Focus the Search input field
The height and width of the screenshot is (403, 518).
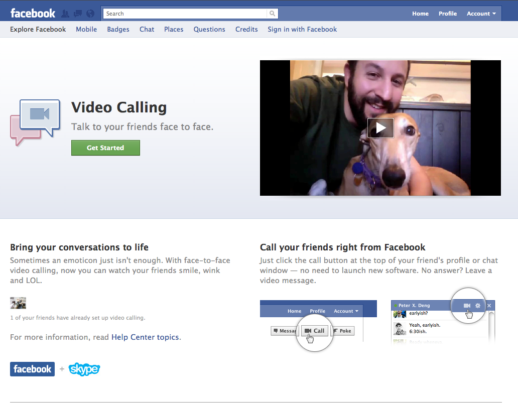(185, 14)
